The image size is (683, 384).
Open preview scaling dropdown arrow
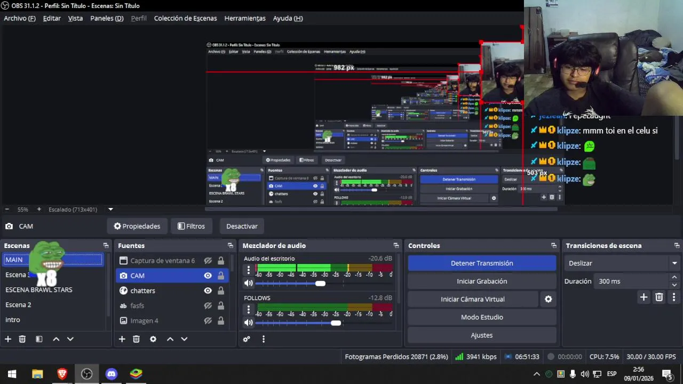110,210
